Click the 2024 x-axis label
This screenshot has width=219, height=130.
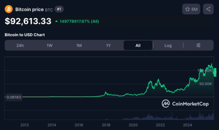tap(188, 125)
